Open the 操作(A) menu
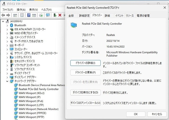 click(21, 10)
